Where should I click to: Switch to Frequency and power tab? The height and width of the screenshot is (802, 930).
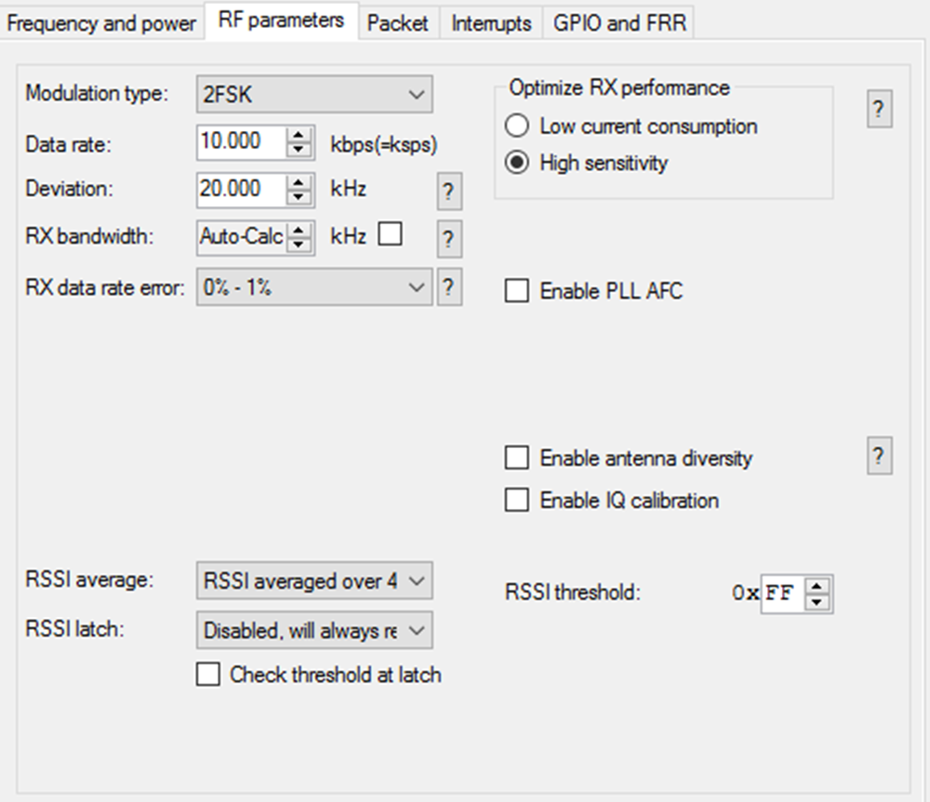pos(101,22)
